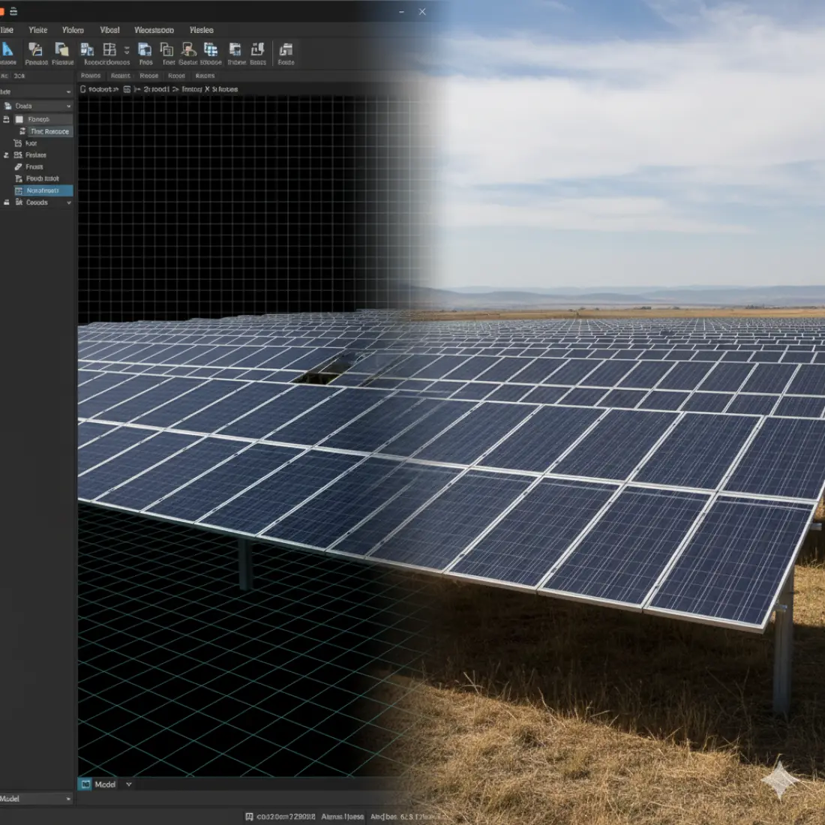Switch to the Model tab at the bottom

105,784
